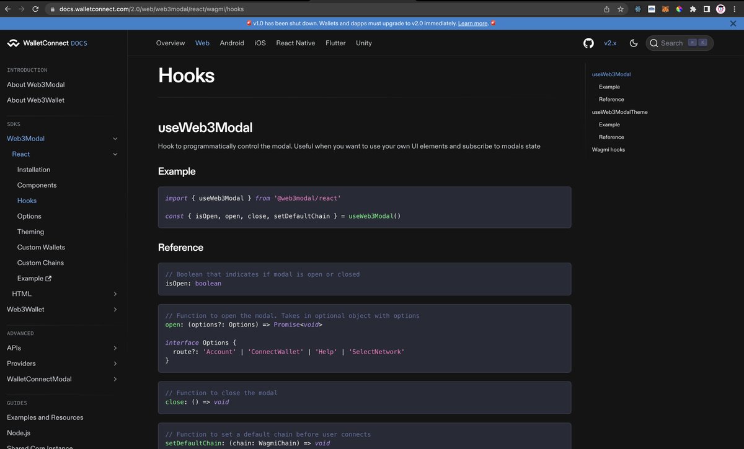
Task: Switch to the Android docs tab
Action: [232, 43]
